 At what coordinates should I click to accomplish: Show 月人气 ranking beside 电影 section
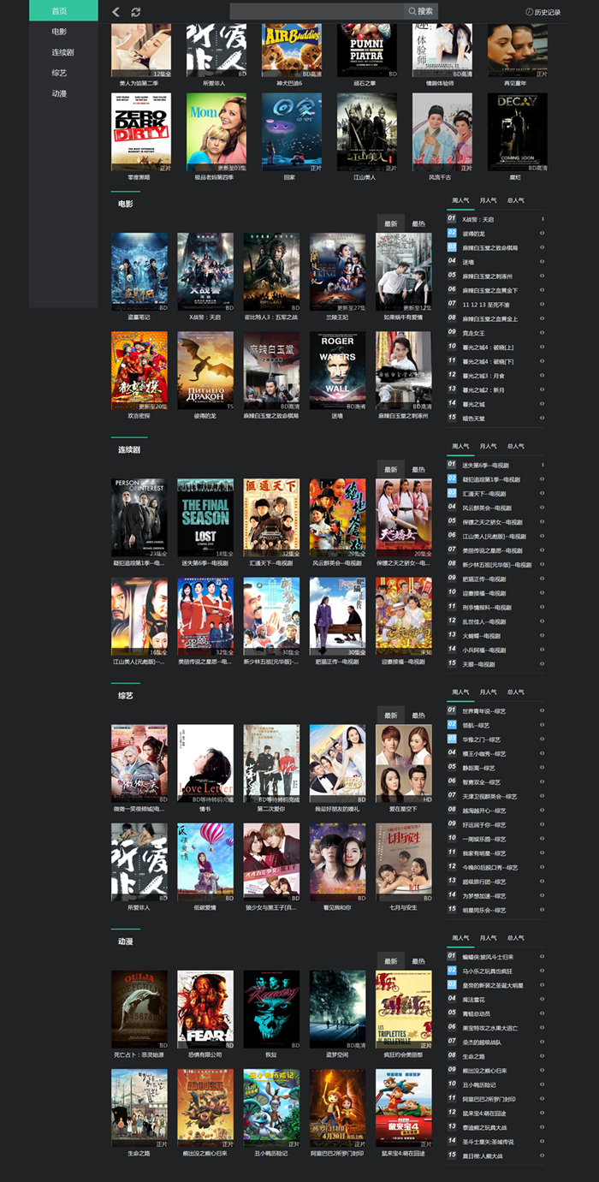489,201
